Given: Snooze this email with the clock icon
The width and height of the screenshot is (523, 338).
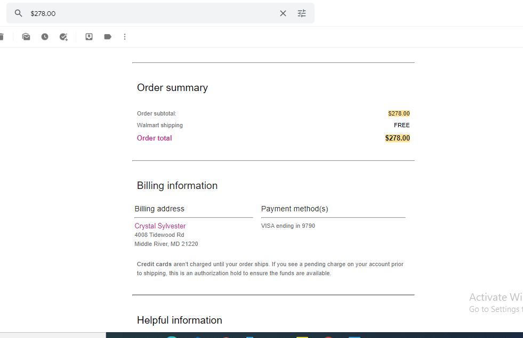Looking at the screenshot, I should 45,37.
